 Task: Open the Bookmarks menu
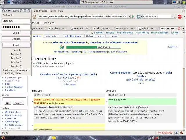pos(40,11)
